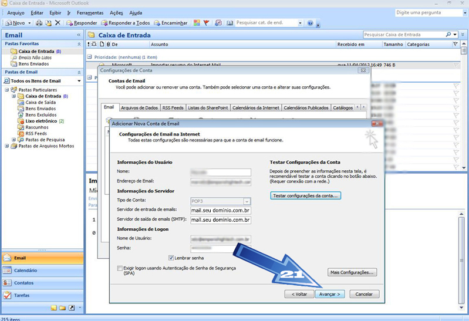Open the Address Book icon
This screenshot has height=321, width=469.
230,23
